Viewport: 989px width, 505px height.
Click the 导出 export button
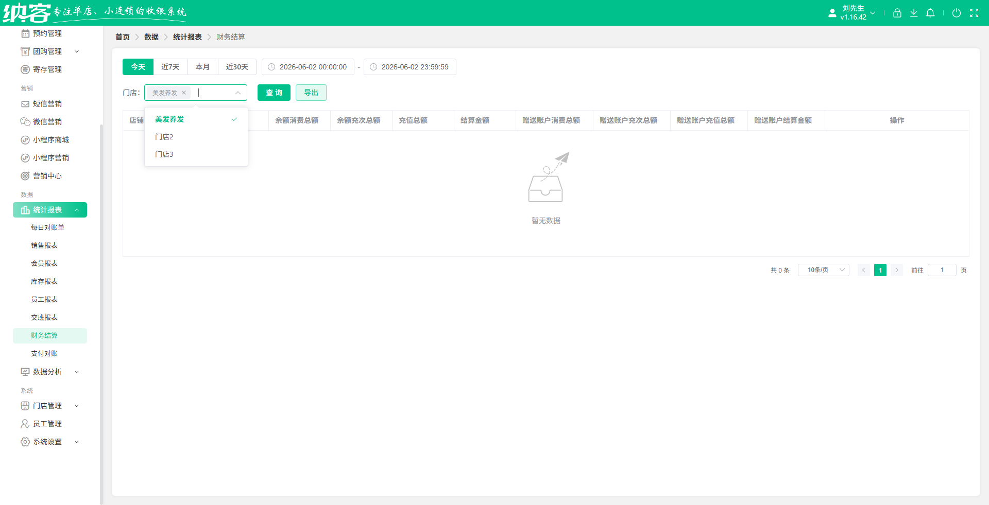311,93
